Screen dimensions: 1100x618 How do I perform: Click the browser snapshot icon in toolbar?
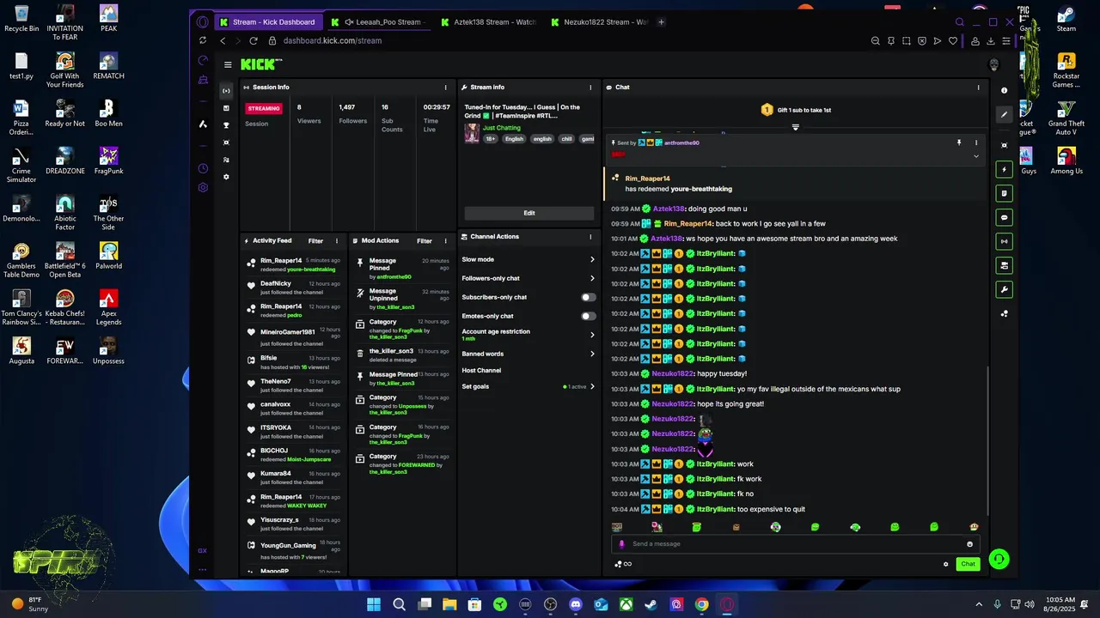pyautogui.click(x=907, y=40)
